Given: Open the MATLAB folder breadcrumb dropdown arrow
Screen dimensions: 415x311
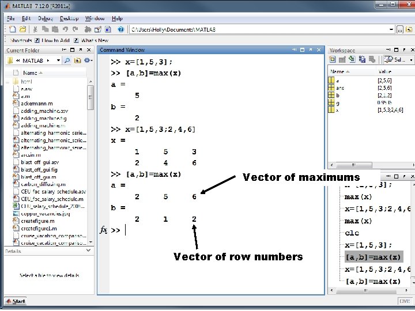Looking at the screenshot, I should click(x=58, y=60).
